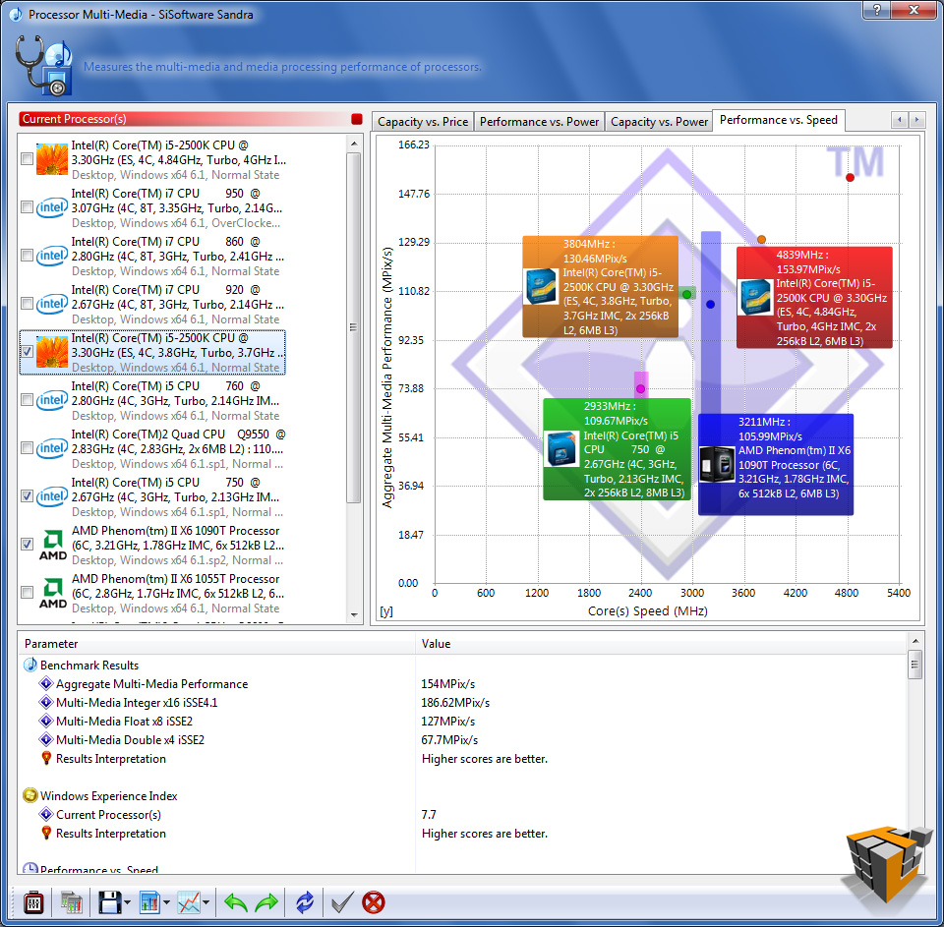Check the Core i7 920 processor checkbox
The height and width of the screenshot is (927, 944).
point(28,304)
